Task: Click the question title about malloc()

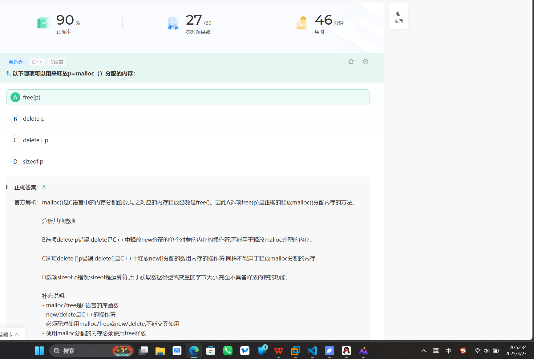Action: coord(71,74)
